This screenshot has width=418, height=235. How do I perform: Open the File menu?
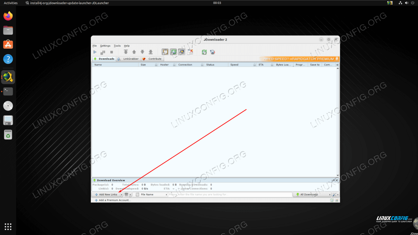[94, 46]
